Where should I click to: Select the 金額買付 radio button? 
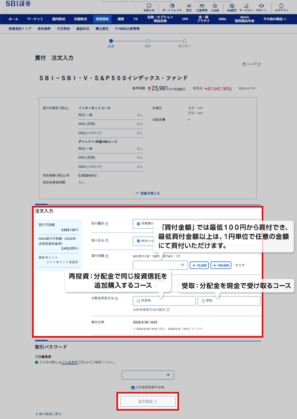pos(138,224)
